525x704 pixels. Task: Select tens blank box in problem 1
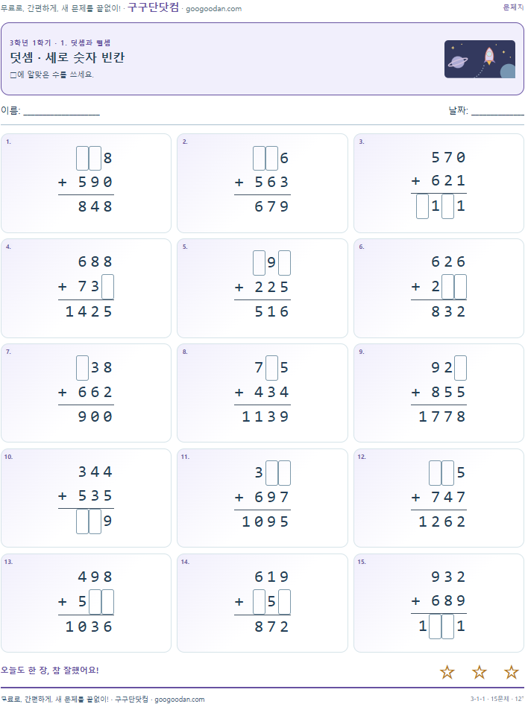[95, 158]
